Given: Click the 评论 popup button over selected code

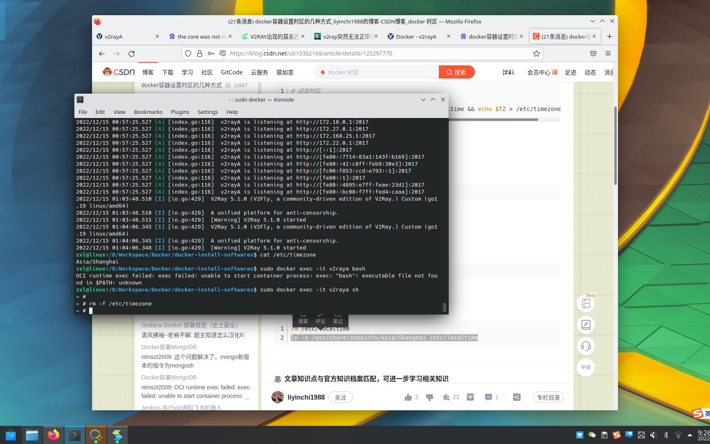Looking at the screenshot, I should pos(320,319).
